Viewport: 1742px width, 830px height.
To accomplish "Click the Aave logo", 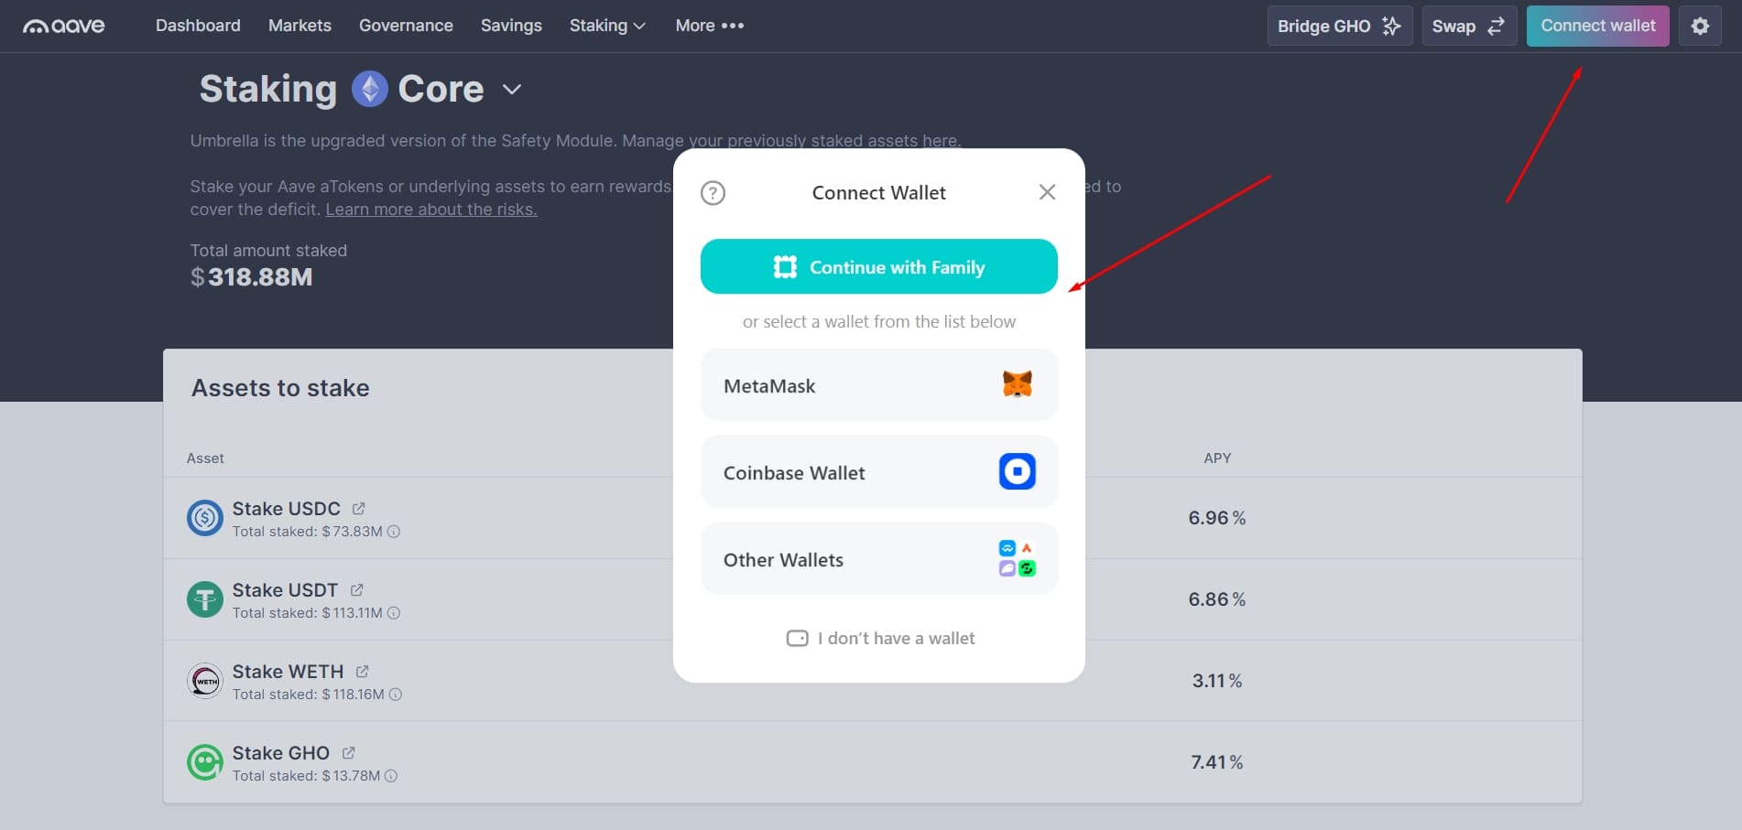I will tap(64, 26).
